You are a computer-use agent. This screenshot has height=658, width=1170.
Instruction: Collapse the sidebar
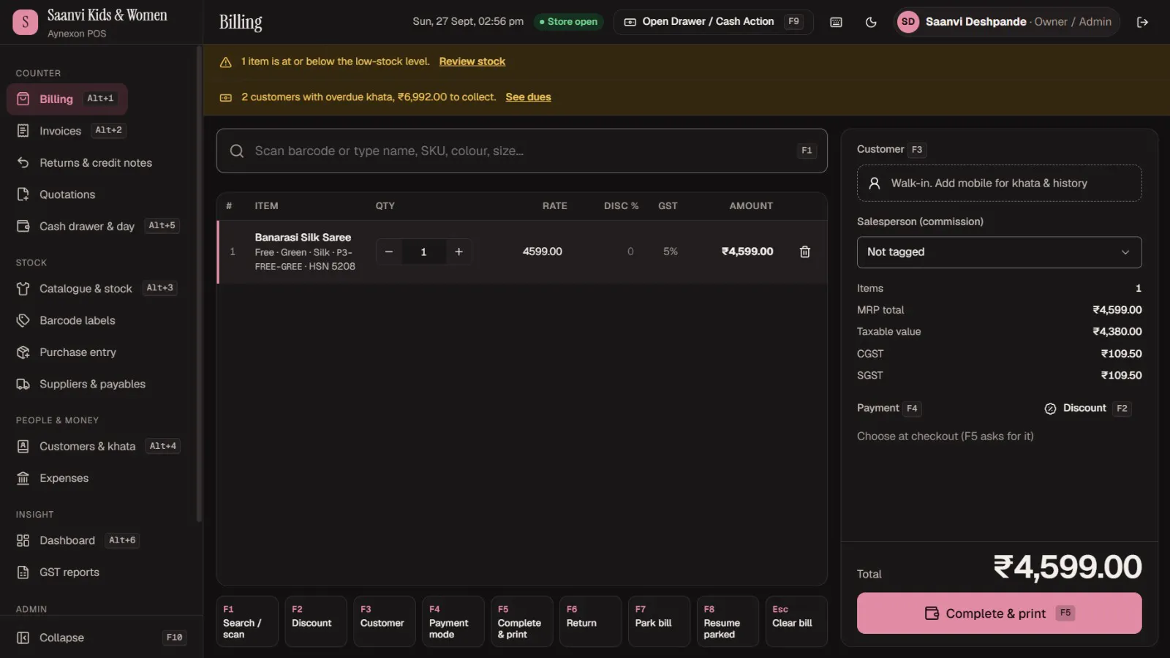click(x=100, y=638)
